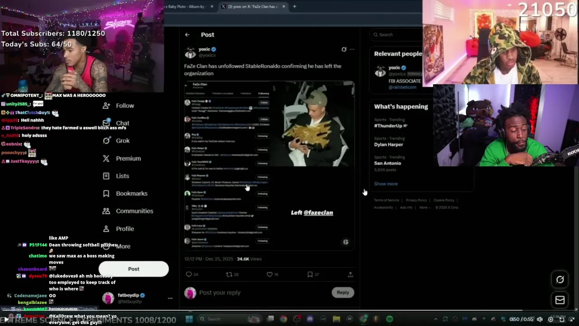Open the San Antonio trending topic
The width and height of the screenshot is (579, 326).
click(x=388, y=163)
